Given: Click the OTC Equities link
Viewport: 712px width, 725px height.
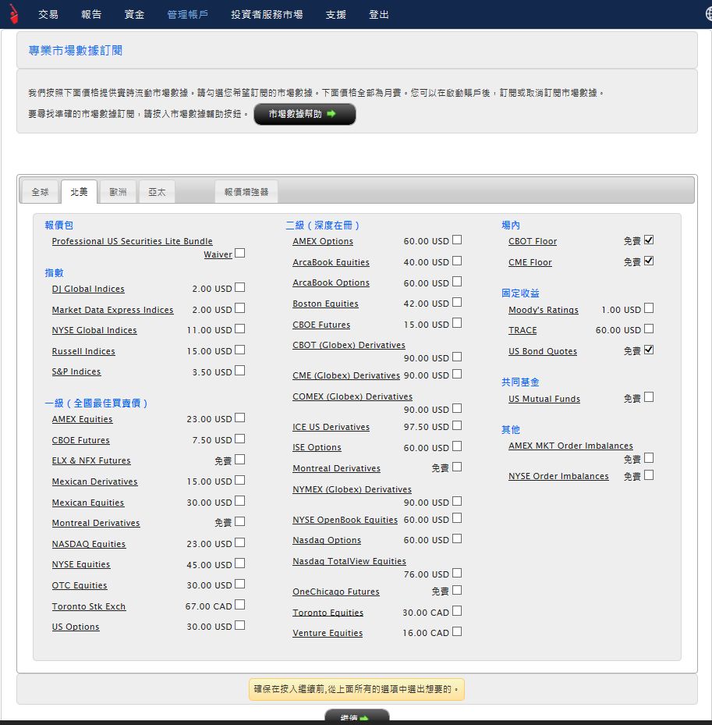Looking at the screenshot, I should point(80,585).
